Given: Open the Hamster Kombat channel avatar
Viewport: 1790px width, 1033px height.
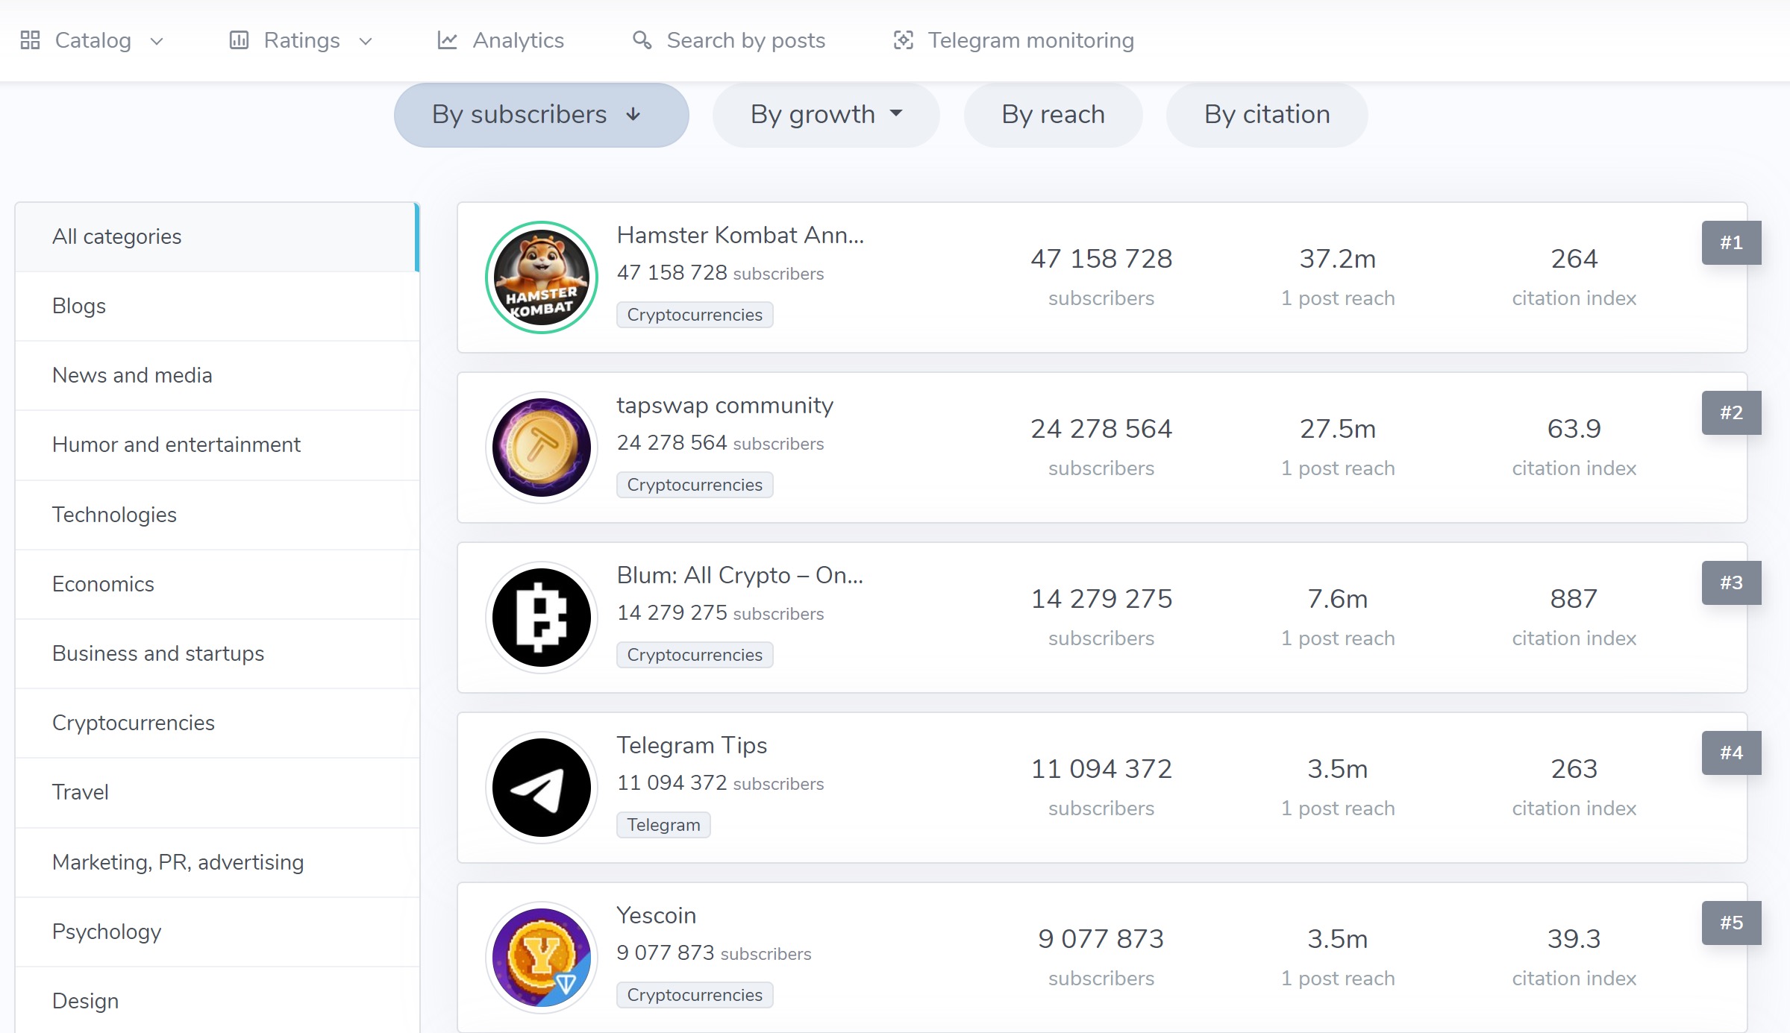Looking at the screenshot, I should pyautogui.click(x=542, y=277).
